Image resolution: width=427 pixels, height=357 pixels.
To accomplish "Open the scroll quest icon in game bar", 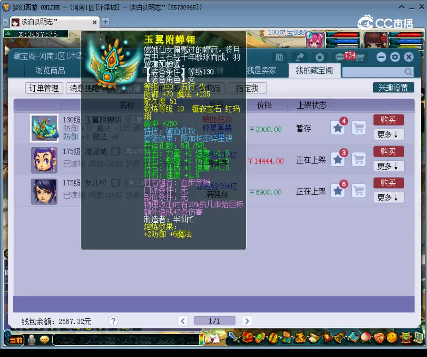I will [314, 338].
